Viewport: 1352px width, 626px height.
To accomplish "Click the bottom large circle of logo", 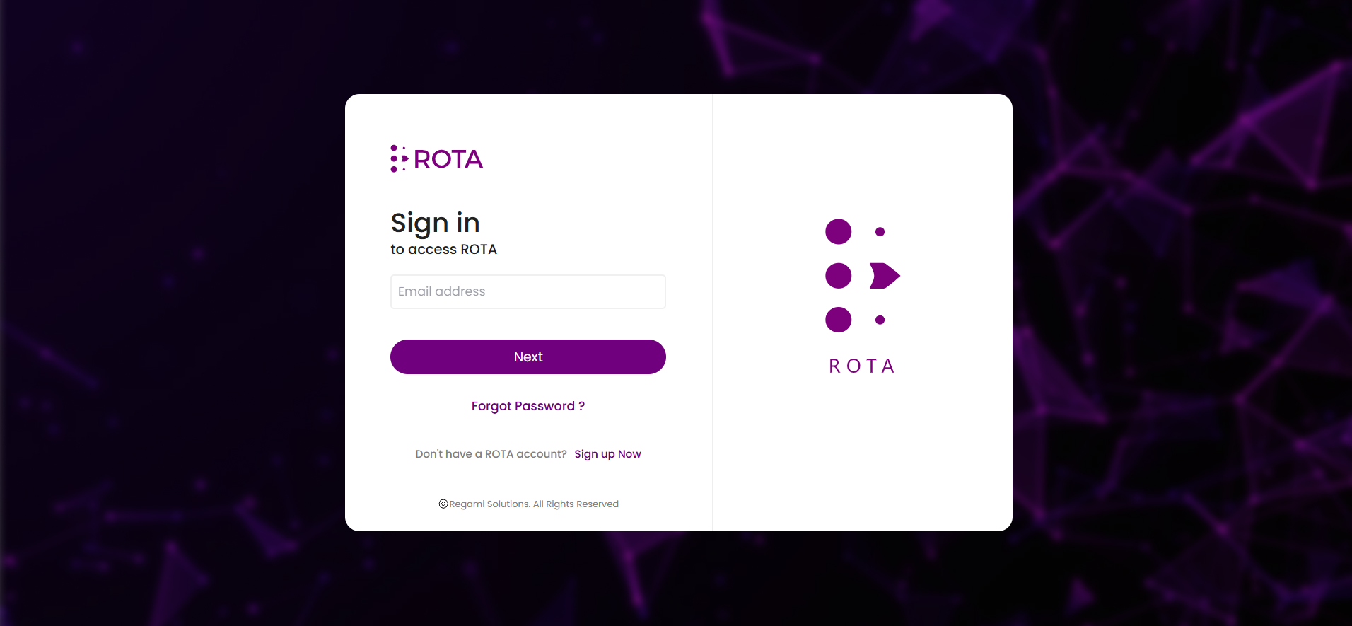I will (838, 320).
